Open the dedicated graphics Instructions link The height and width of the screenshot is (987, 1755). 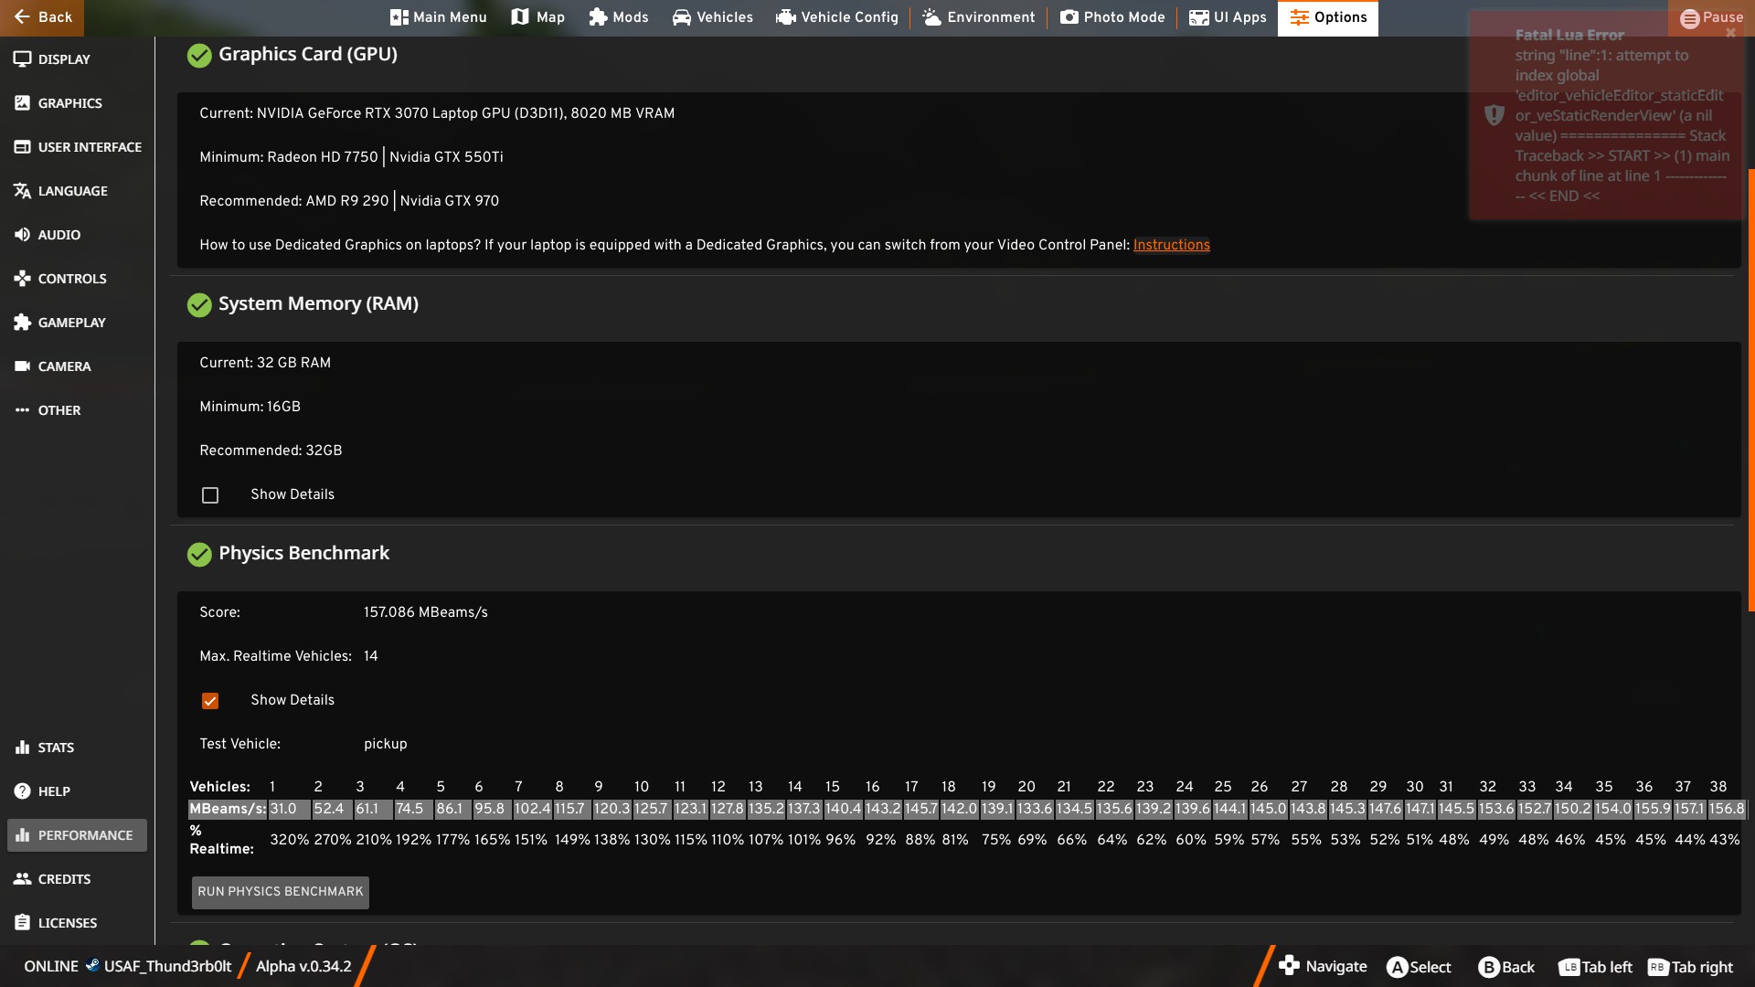pyautogui.click(x=1171, y=245)
